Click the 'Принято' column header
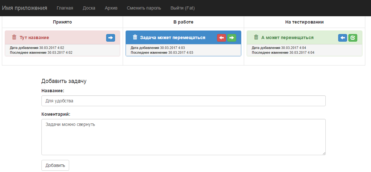Image resolution: width=371 pixels, height=172 pixels. (x=62, y=22)
